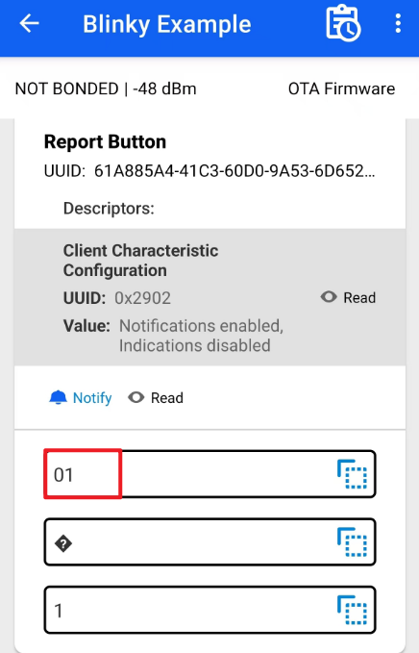The height and width of the screenshot is (653, 419).
Task: Toggle Notify with the bell
Action: (x=81, y=398)
